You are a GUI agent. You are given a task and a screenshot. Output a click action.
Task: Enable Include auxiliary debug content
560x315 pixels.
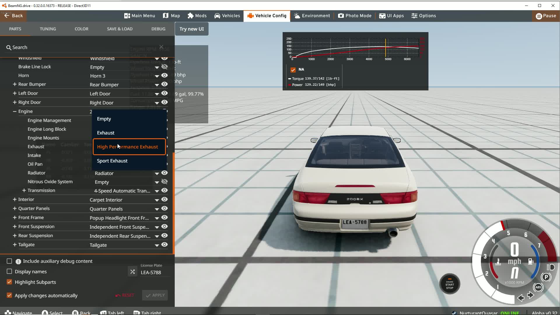(x=9, y=261)
